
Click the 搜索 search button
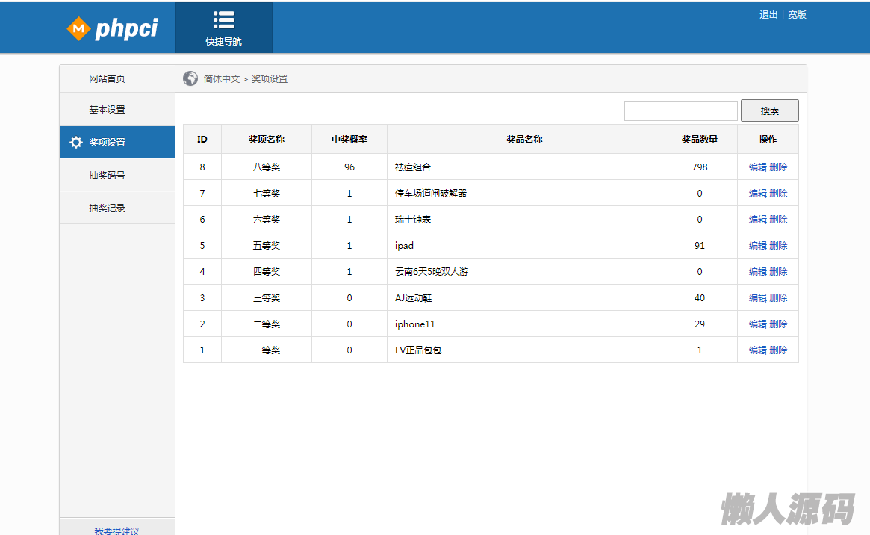769,111
